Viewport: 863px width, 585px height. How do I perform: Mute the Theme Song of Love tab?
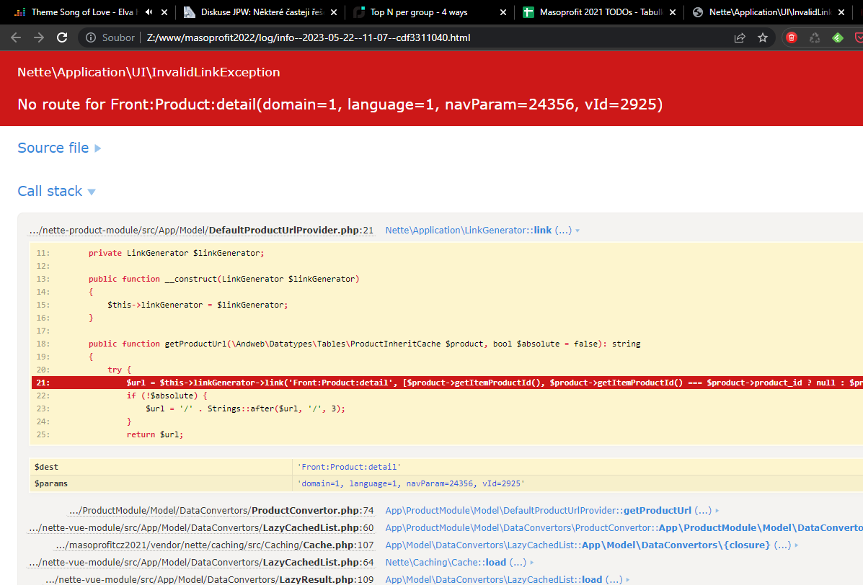(x=149, y=12)
